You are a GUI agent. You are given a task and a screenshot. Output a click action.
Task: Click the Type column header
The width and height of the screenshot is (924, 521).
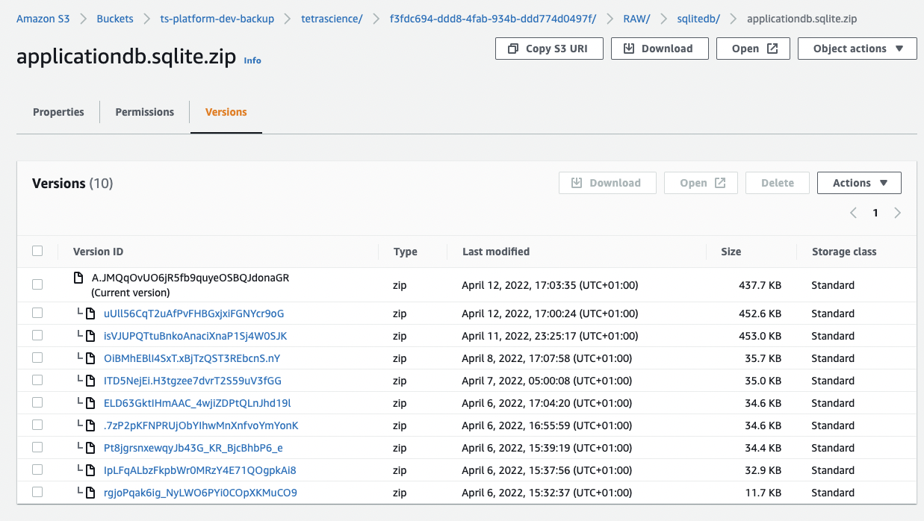click(x=405, y=252)
